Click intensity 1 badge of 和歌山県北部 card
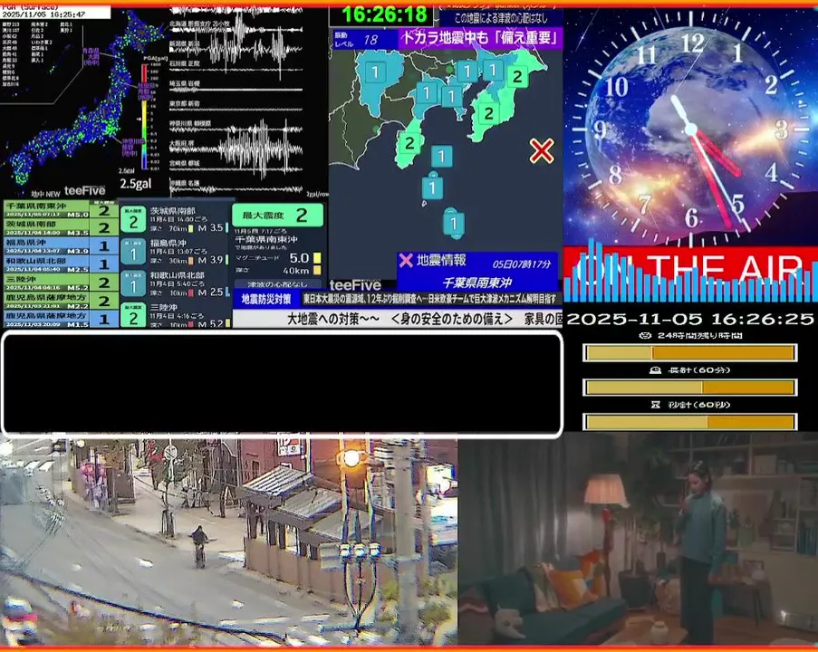Screen dimensions: 818x652 (x=133, y=285)
